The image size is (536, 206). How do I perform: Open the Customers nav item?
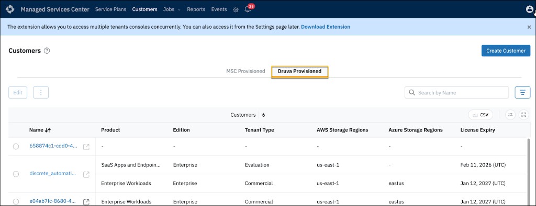pyautogui.click(x=144, y=9)
